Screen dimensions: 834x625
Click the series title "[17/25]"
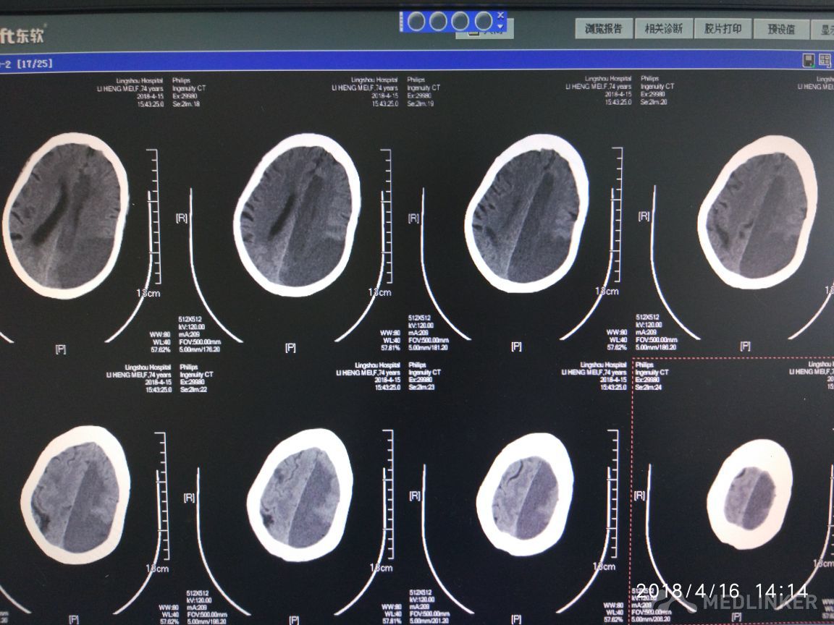click(35, 63)
